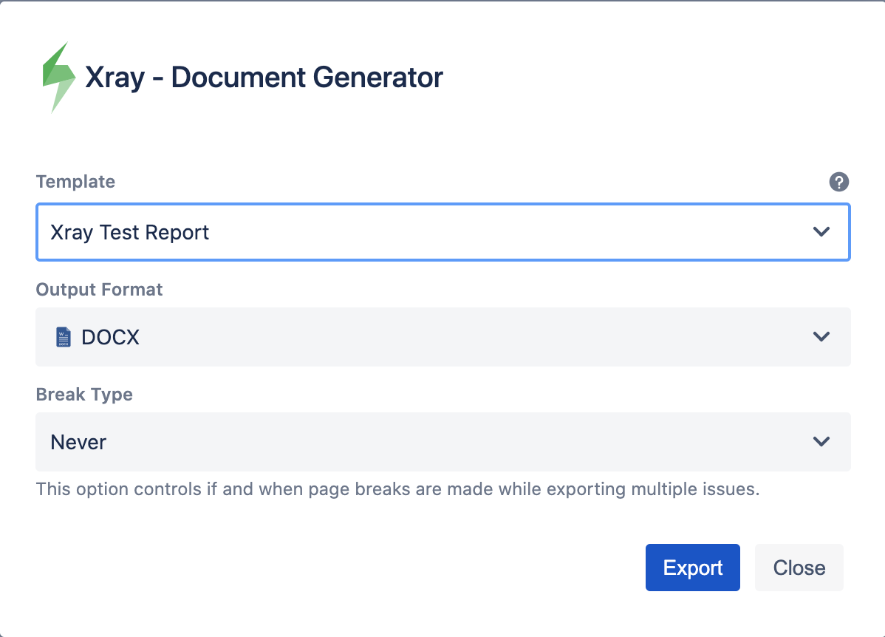The height and width of the screenshot is (637, 885).
Task: Open the Output Format DOCX dropdown
Action: click(x=443, y=337)
